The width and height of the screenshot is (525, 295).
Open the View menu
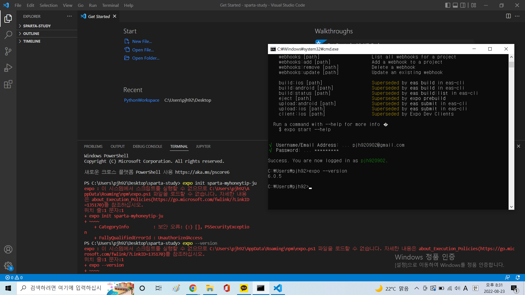(68, 5)
